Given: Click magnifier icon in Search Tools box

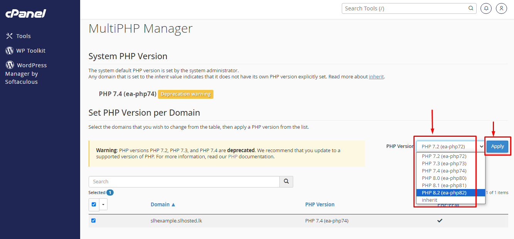Looking at the screenshot, I should tap(471, 8).
